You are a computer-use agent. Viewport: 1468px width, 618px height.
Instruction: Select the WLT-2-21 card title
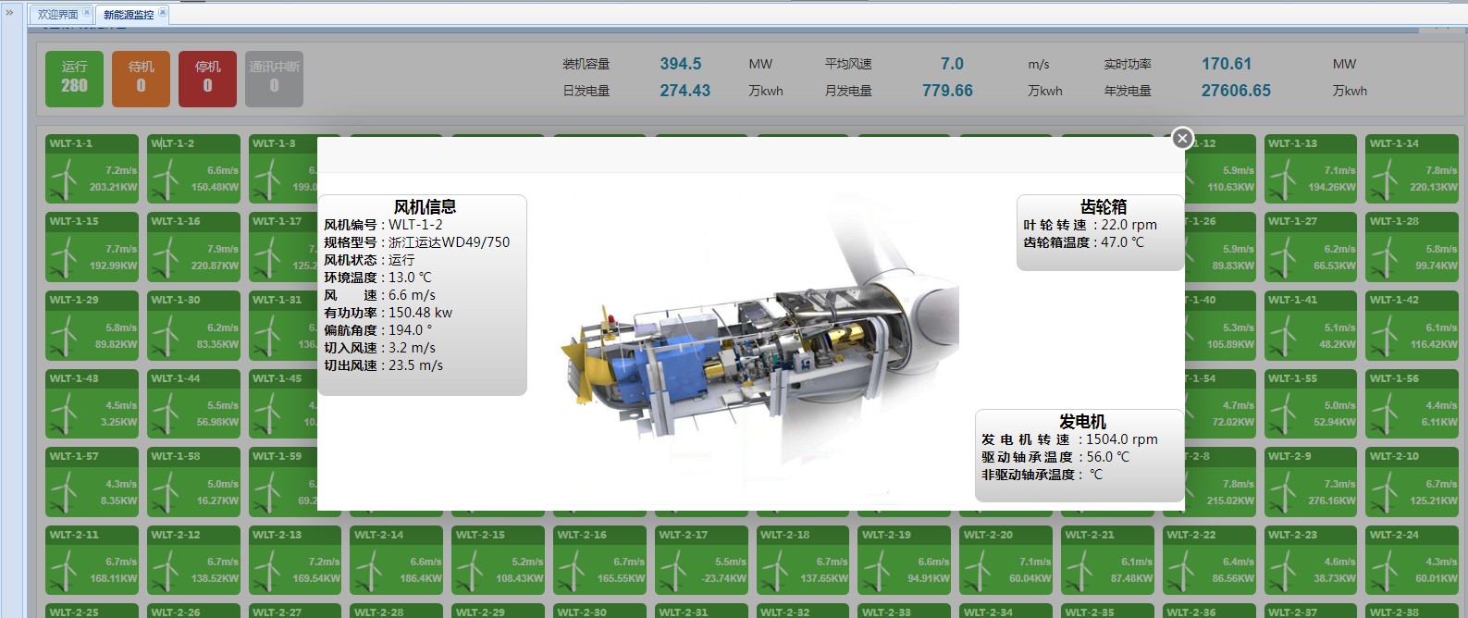pyautogui.click(x=1090, y=535)
